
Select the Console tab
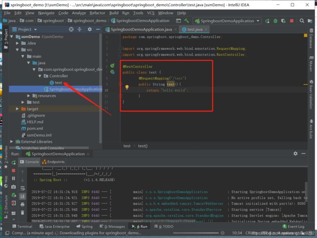[x=30, y=162]
